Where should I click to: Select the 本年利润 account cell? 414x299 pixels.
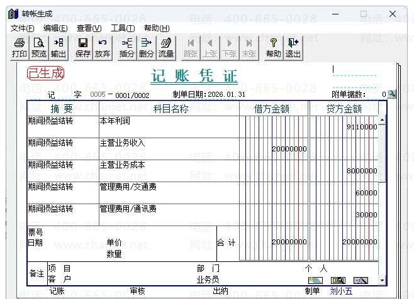[x=169, y=127]
